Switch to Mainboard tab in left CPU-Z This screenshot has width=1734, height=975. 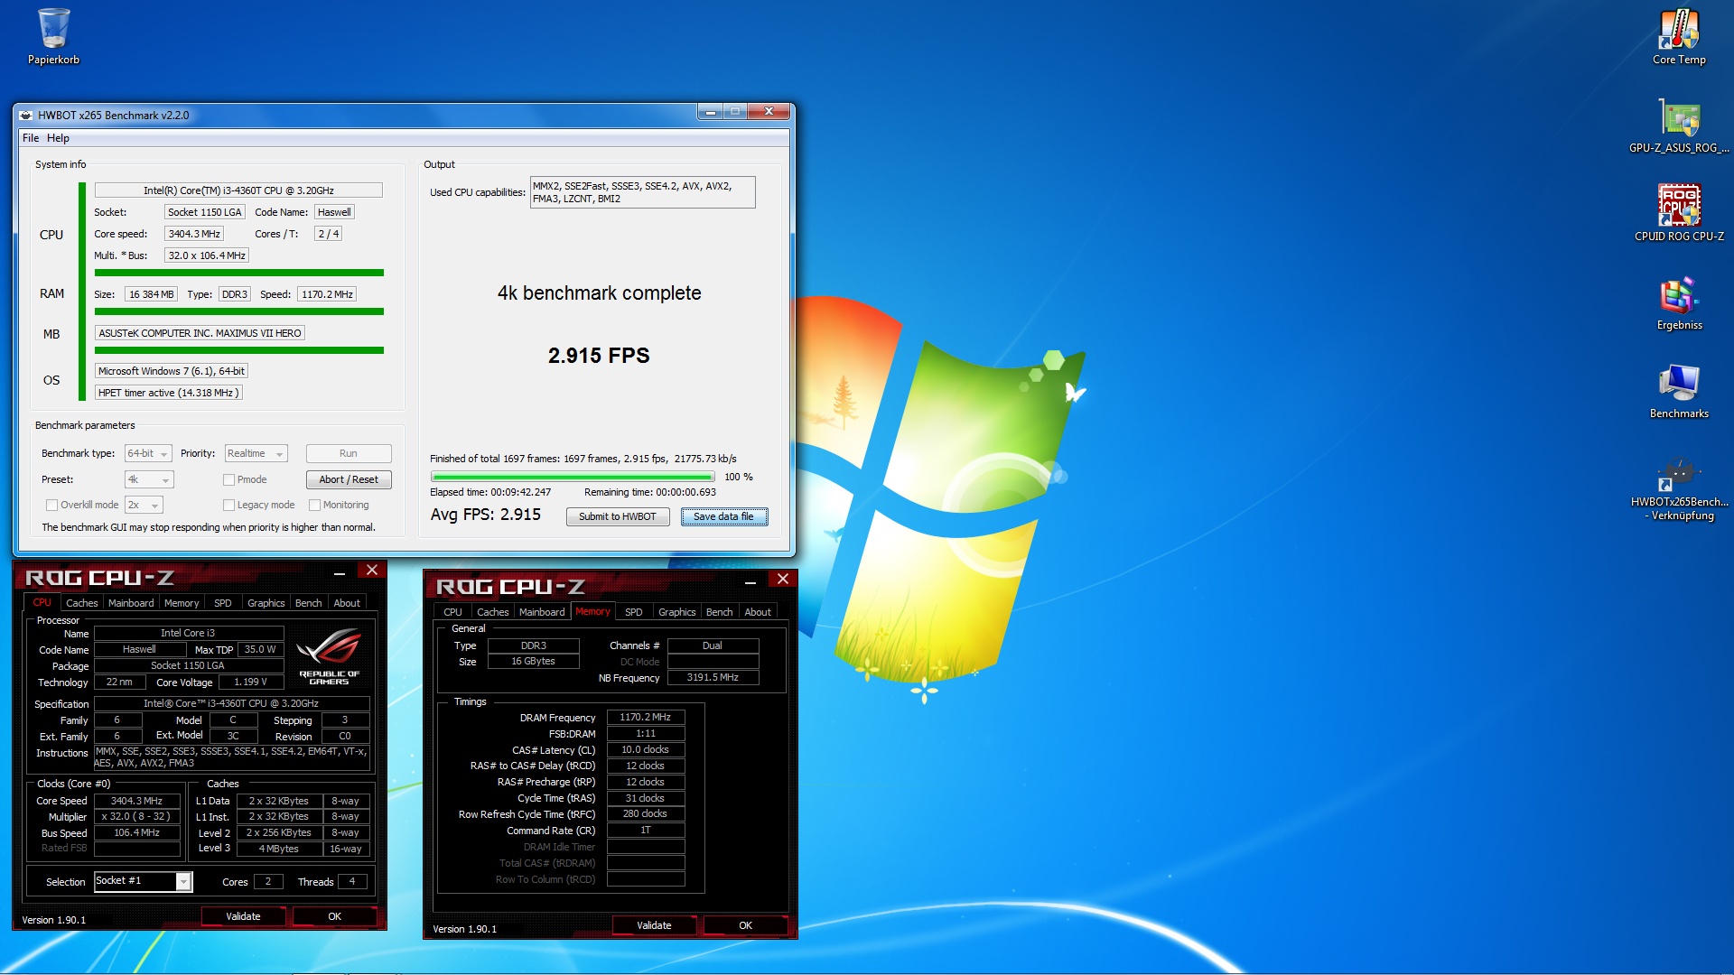tap(131, 603)
